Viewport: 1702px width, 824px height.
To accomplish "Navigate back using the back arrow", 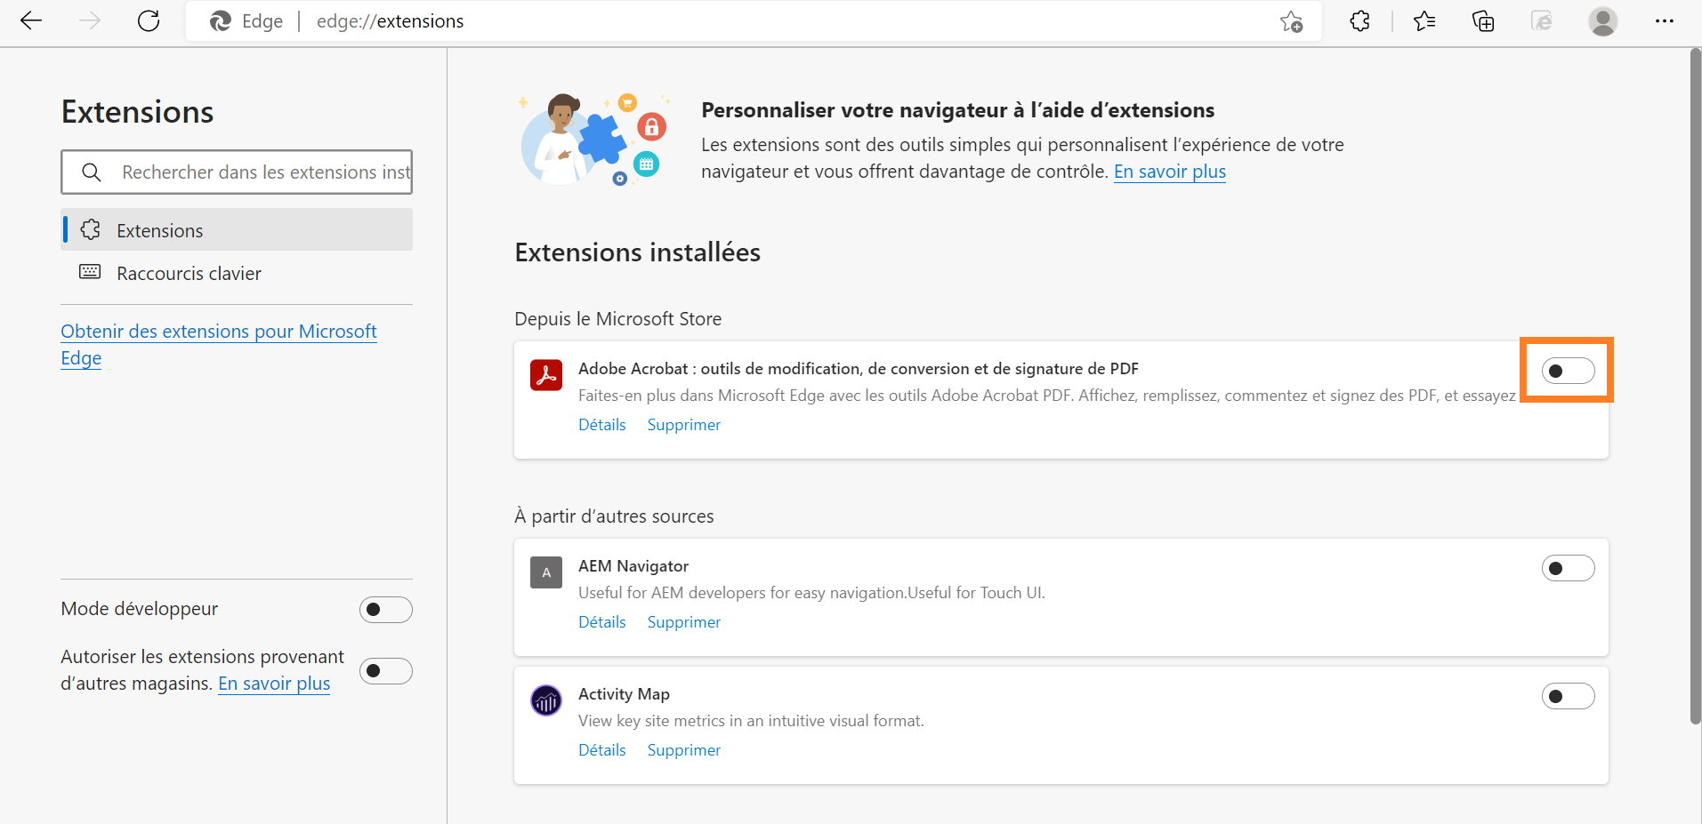I will (30, 20).
